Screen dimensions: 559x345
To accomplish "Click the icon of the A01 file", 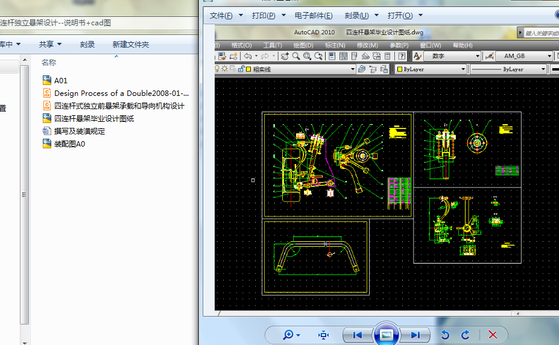I will [x=46, y=80].
